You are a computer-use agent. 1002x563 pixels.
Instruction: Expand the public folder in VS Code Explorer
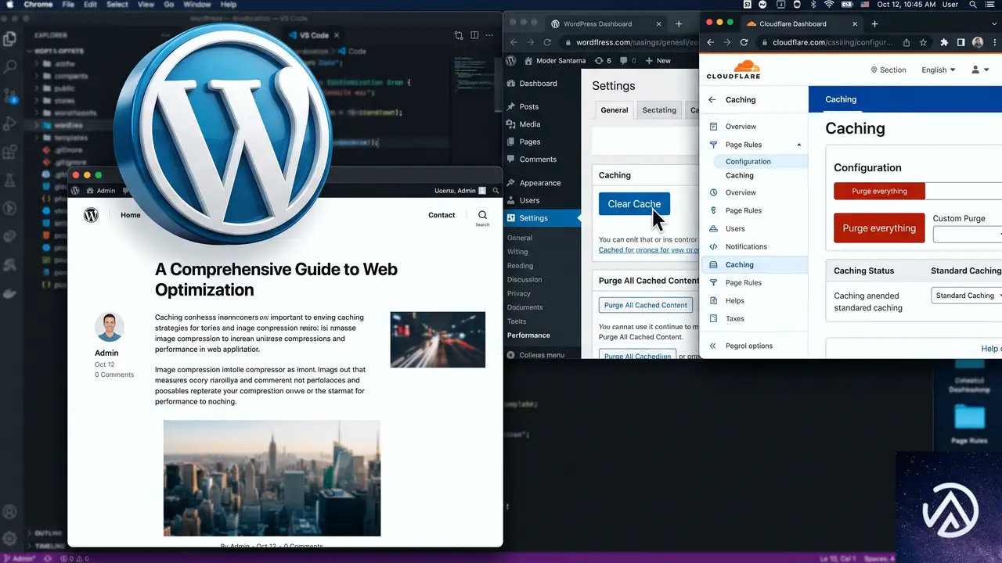click(x=66, y=88)
